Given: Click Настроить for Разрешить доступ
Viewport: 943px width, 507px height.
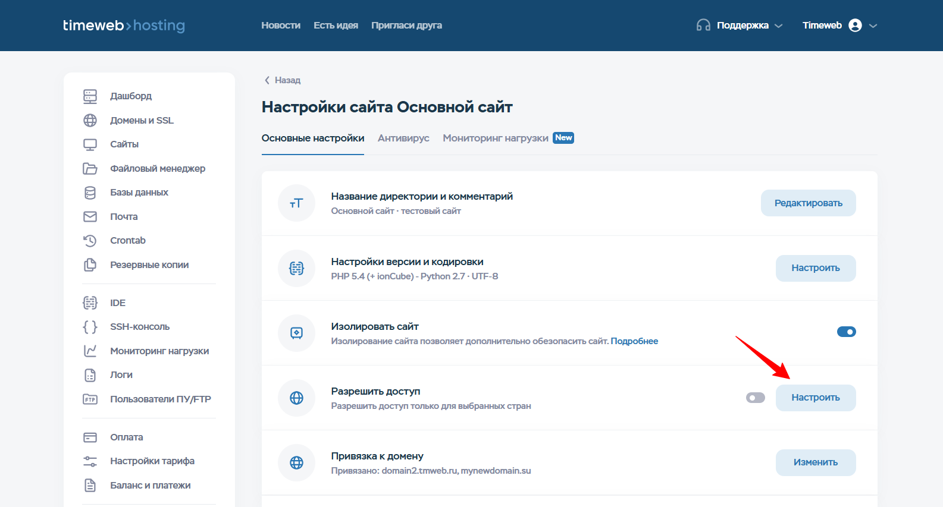Looking at the screenshot, I should click(x=816, y=398).
